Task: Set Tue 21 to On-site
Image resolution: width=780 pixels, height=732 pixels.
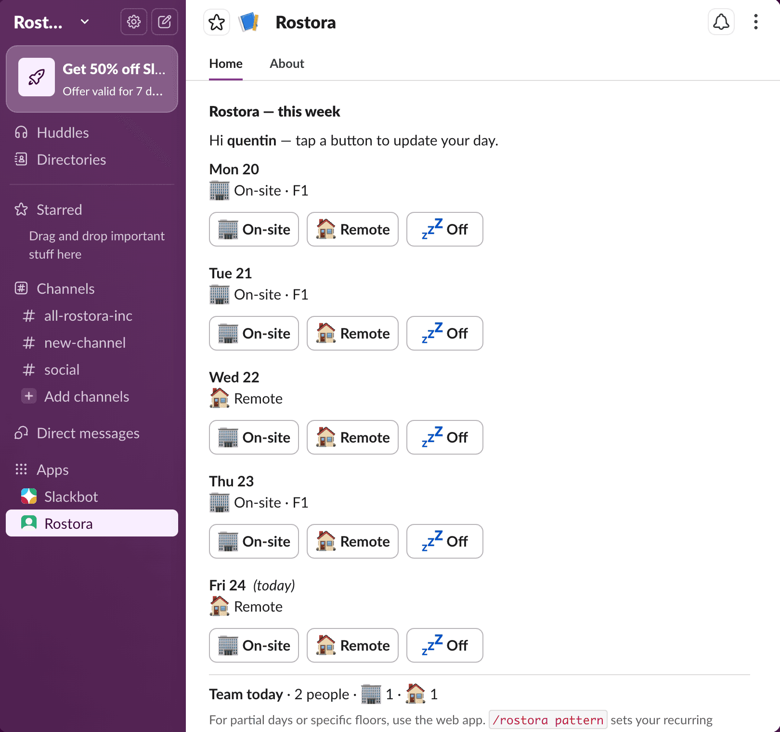Action: coord(254,333)
